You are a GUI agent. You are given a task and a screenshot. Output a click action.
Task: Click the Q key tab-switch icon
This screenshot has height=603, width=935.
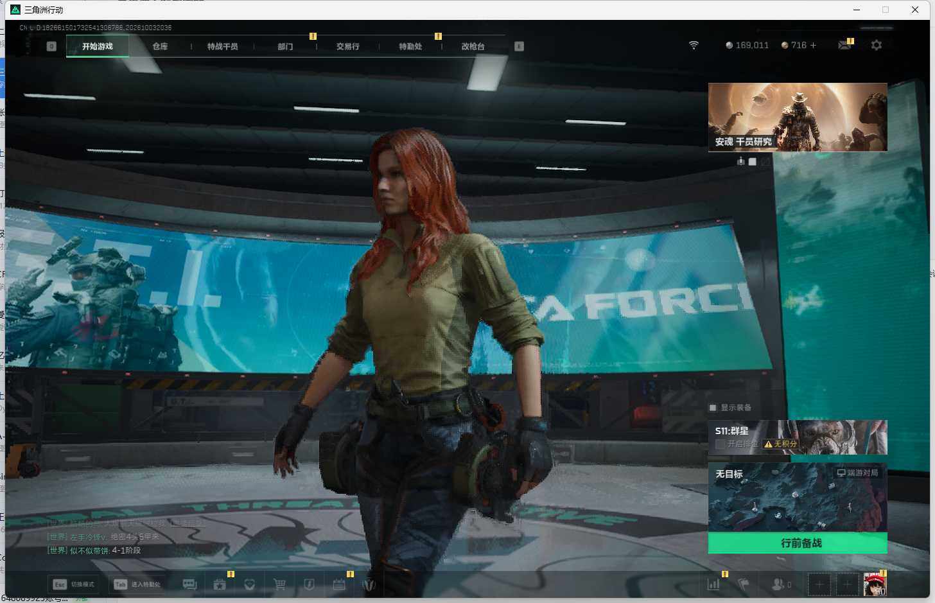pyautogui.click(x=52, y=46)
